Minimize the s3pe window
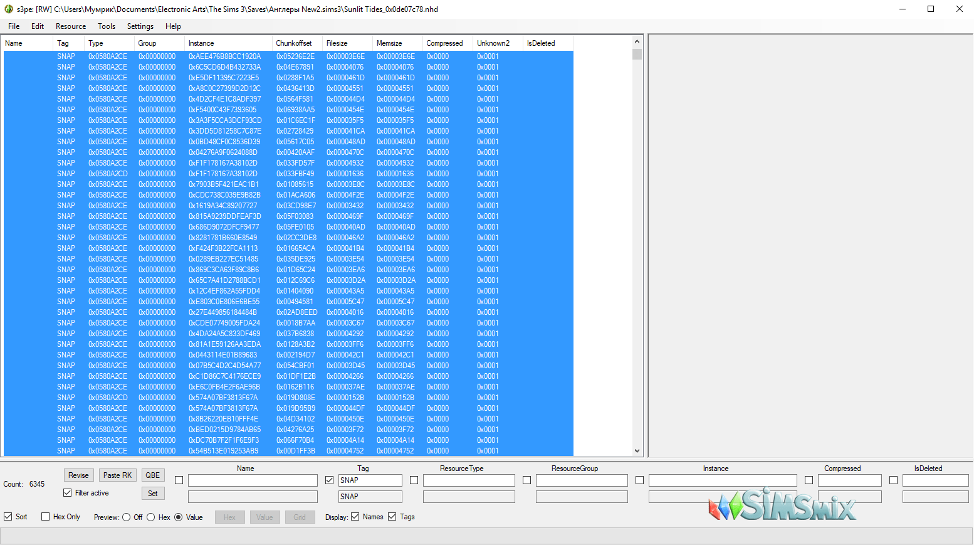This screenshot has width=974, height=545. click(x=903, y=9)
